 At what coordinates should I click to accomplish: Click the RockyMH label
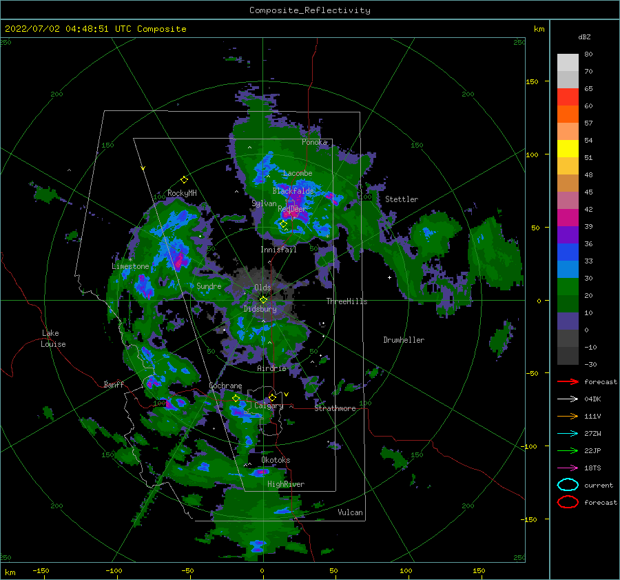coord(182,193)
